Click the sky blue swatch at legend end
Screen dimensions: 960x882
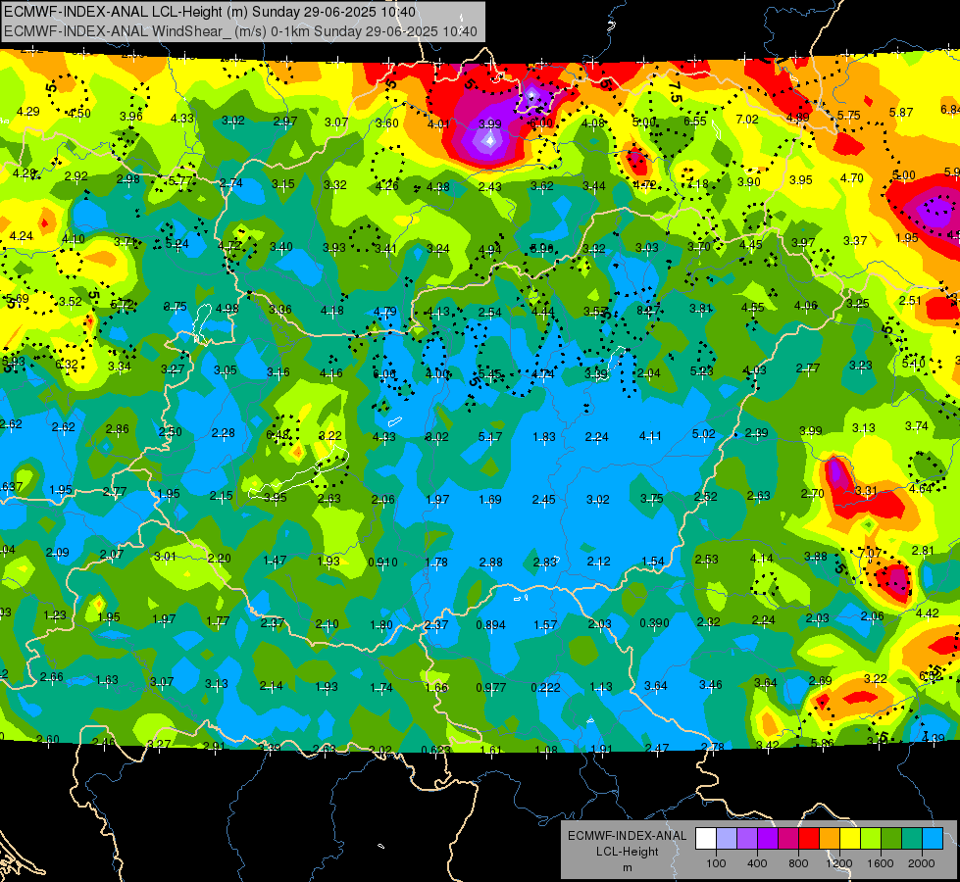tap(932, 839)
